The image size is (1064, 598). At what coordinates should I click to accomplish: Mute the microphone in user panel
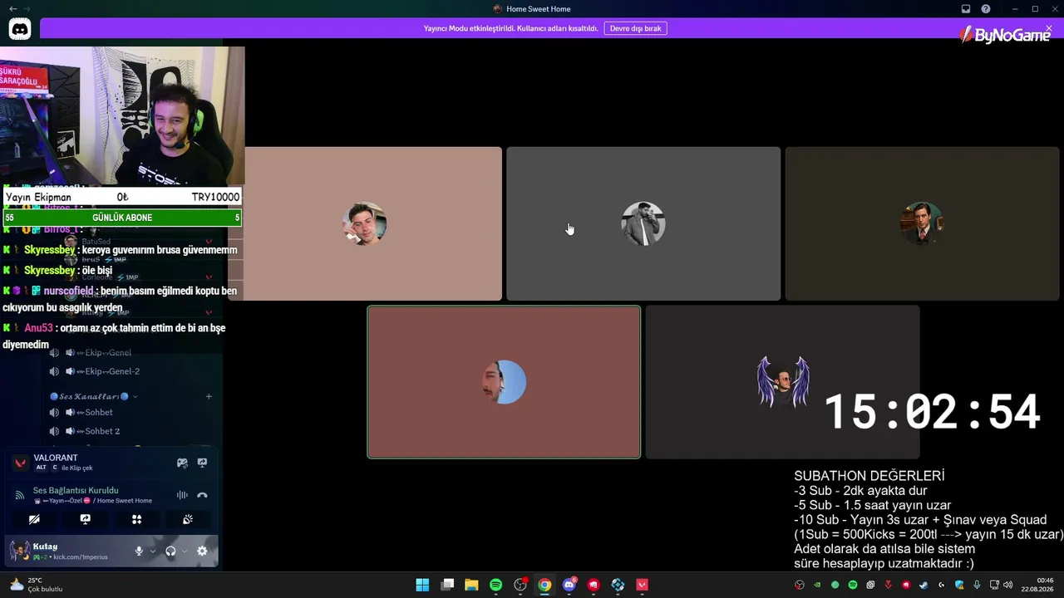click(x=139, y=551)
